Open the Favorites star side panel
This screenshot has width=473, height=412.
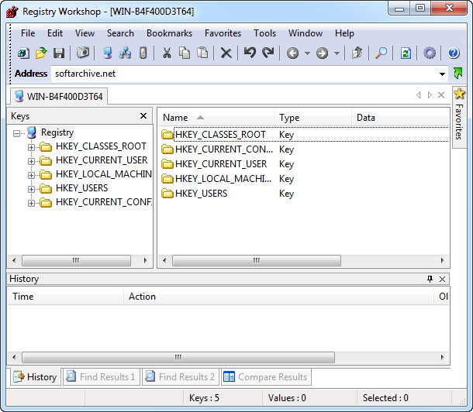459,118
